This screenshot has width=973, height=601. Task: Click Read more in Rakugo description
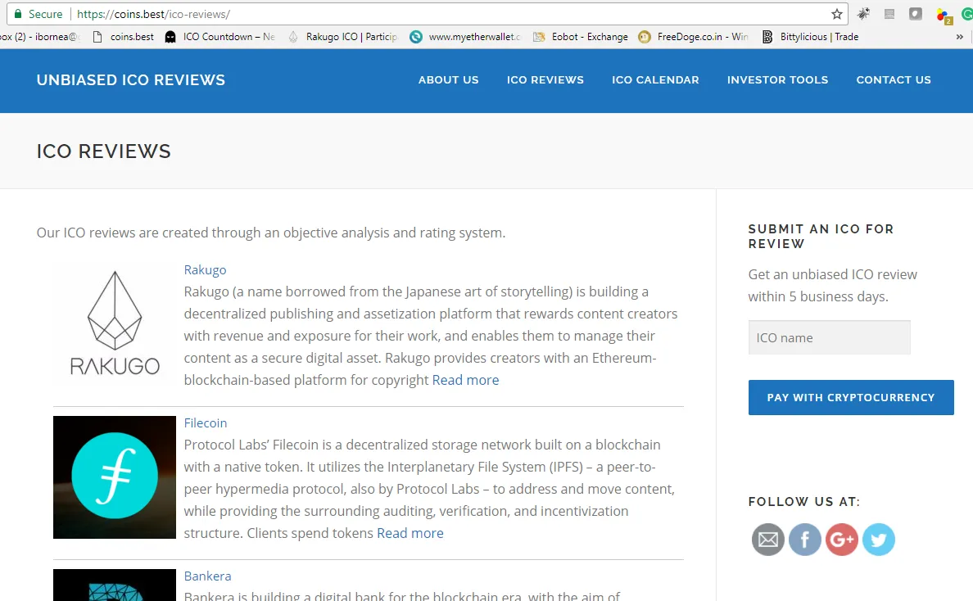click(x=465, y=380)
